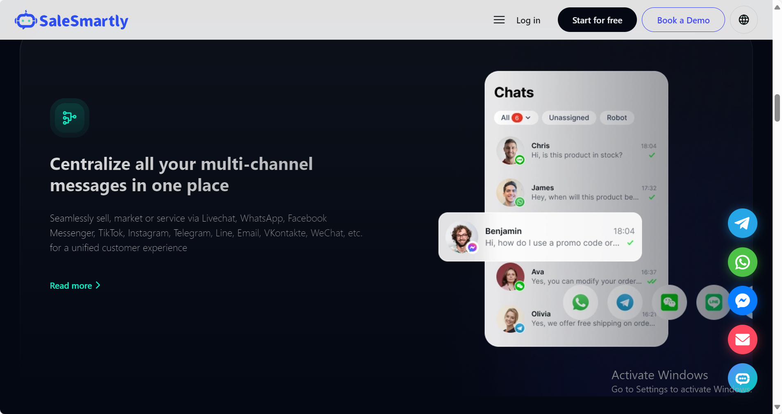The image size is (782, 414).
Task: Open Chris's message about product stock
Action: pyautogui.click(x=576, y=150)
